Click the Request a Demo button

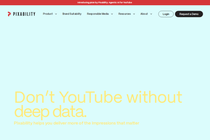point(189,14)
